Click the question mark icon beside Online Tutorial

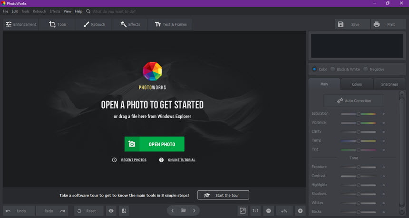pyautogui.click(x=161, y=160)
